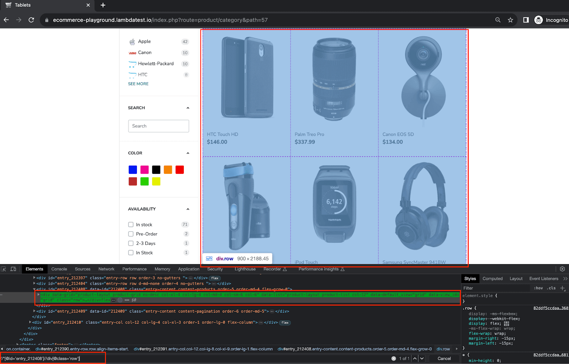This screenshot has height=364, width=569.
Task: Expand the entry_212404 div node
Action: coord(34,283)
